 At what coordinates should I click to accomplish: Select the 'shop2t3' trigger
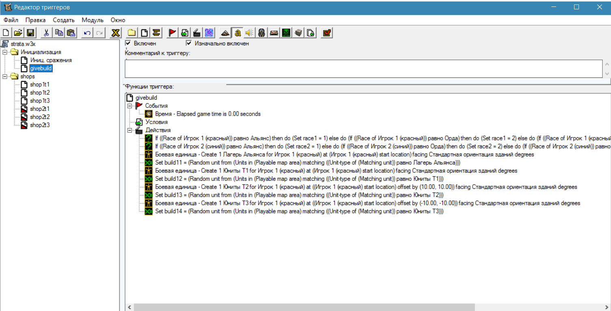[x=40, y=125]
